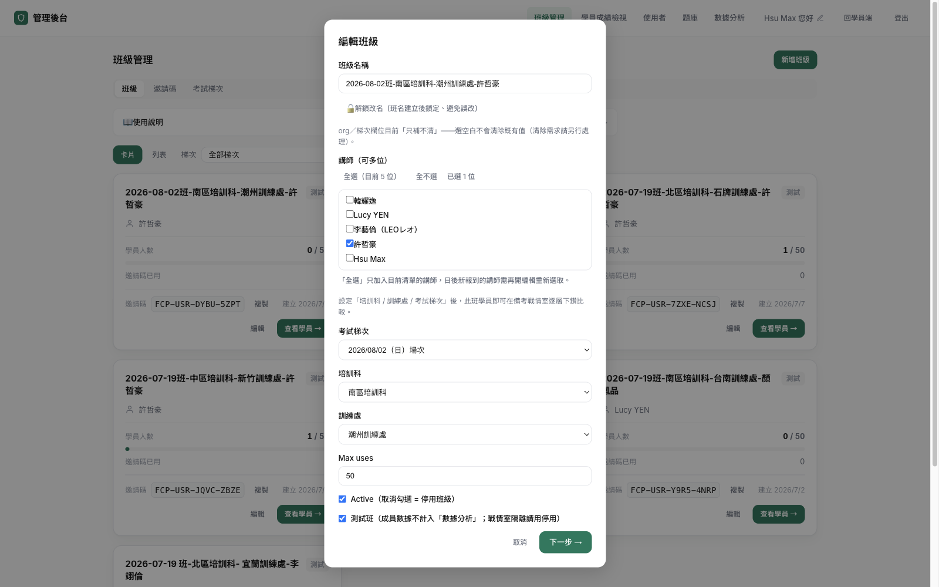
Task: Click person icon on 新竹訓練處 card
Action: coord(130,410)
